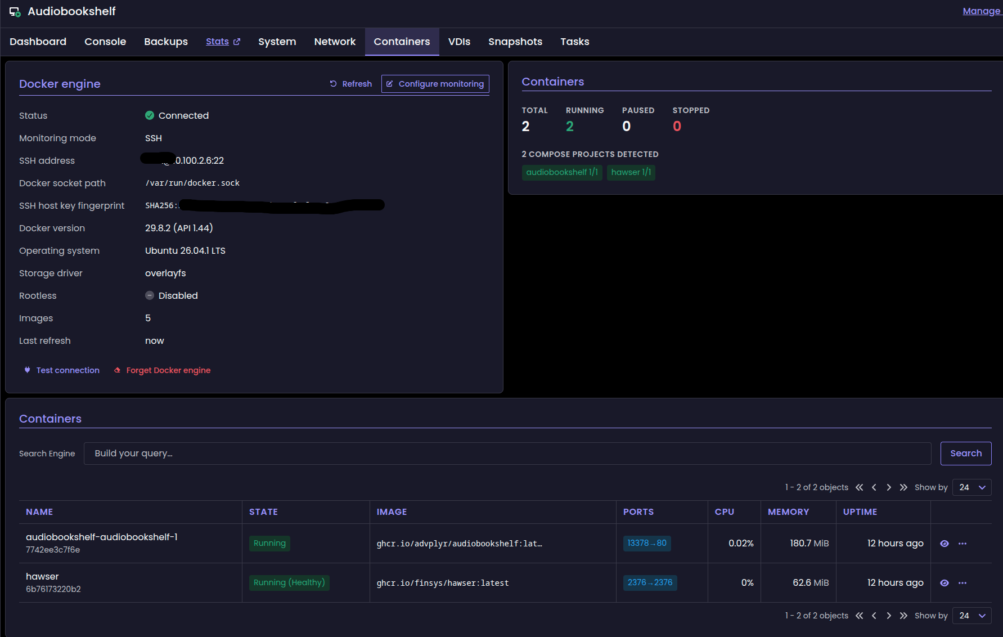Go to next page above the table

889,487
